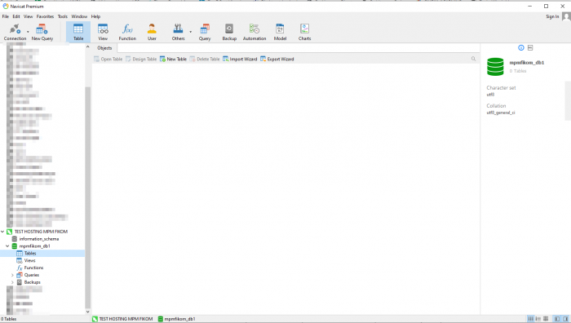Click the New Table button
The height and width of the screenshot is (323, 571).
point(173,59)
